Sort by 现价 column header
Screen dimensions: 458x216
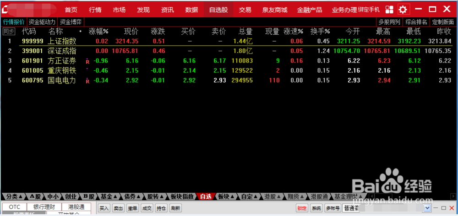[x=131, y=32]
